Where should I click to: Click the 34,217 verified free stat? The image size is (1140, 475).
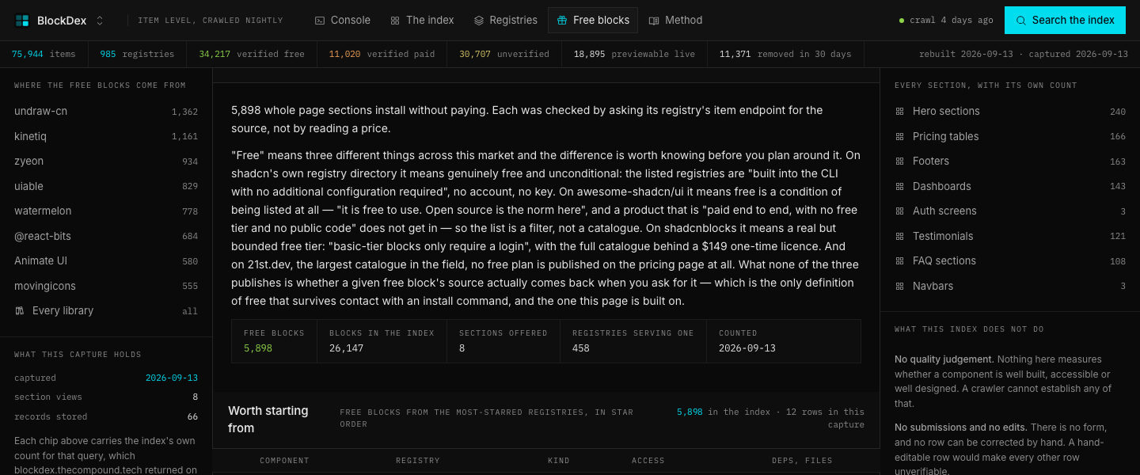coord(252,54)
